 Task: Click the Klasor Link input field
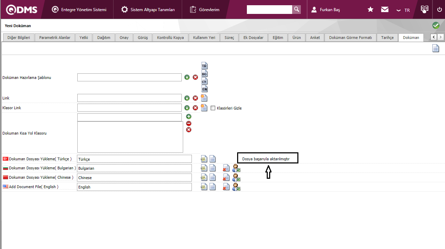pyautogui.click(x=130, y=108)
